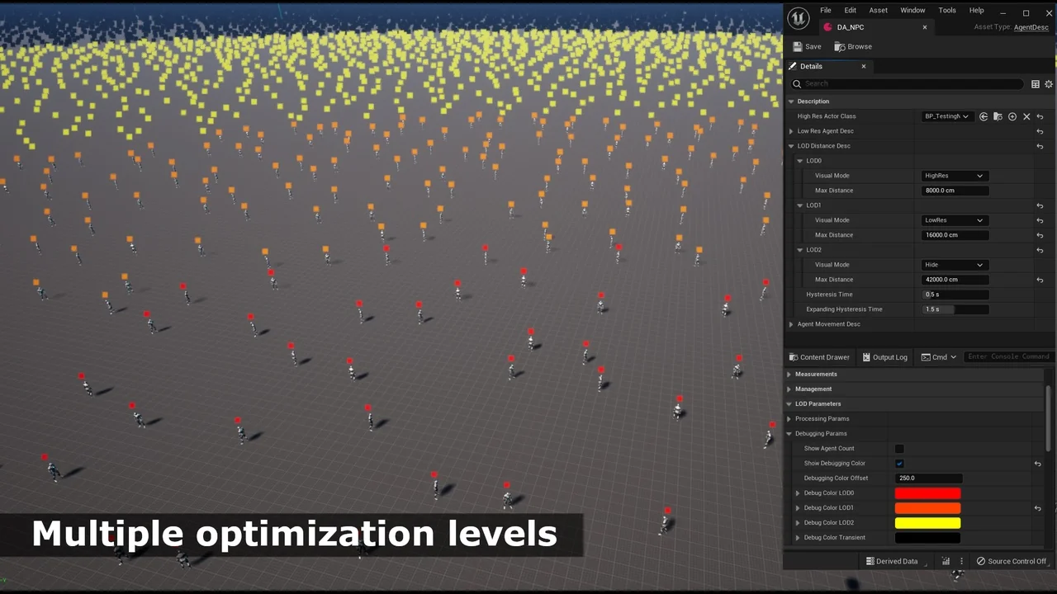Open the Content Drawer
1057x594 pixels.
click(819, 357)
